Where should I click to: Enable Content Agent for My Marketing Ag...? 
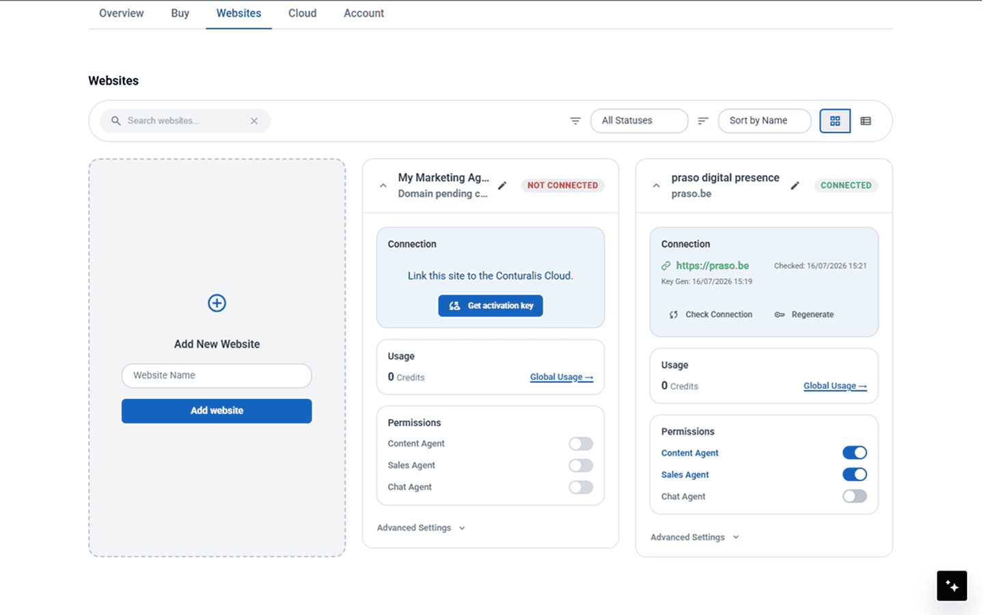click(581, 443)
